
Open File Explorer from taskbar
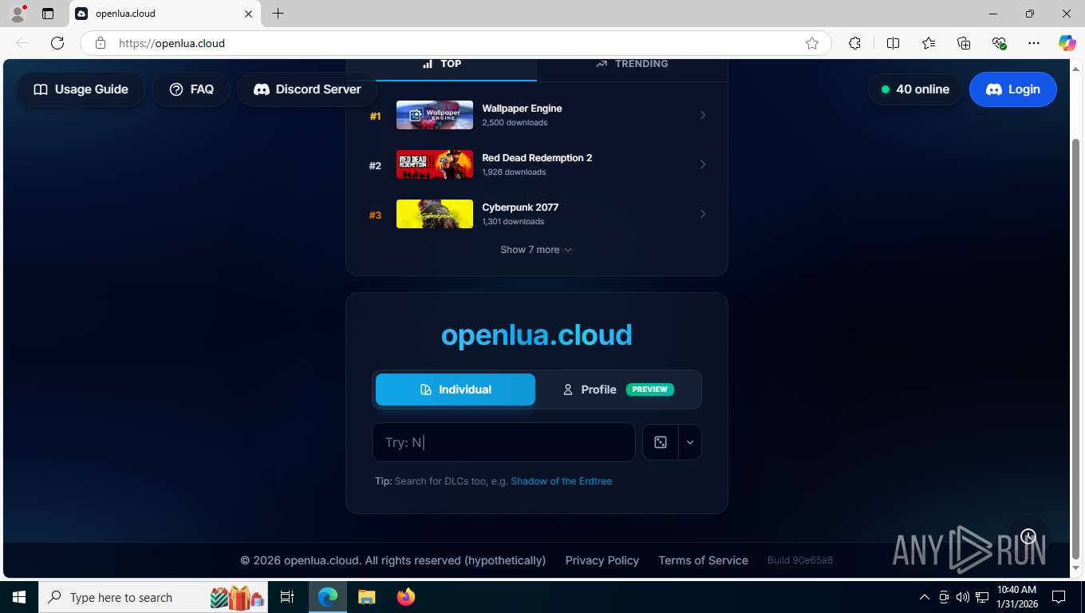click(366, 597)
